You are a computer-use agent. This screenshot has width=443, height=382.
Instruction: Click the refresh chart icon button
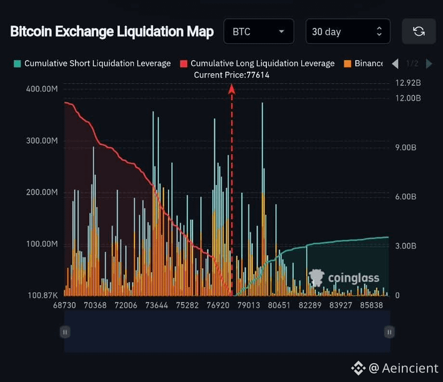(419, 32)
